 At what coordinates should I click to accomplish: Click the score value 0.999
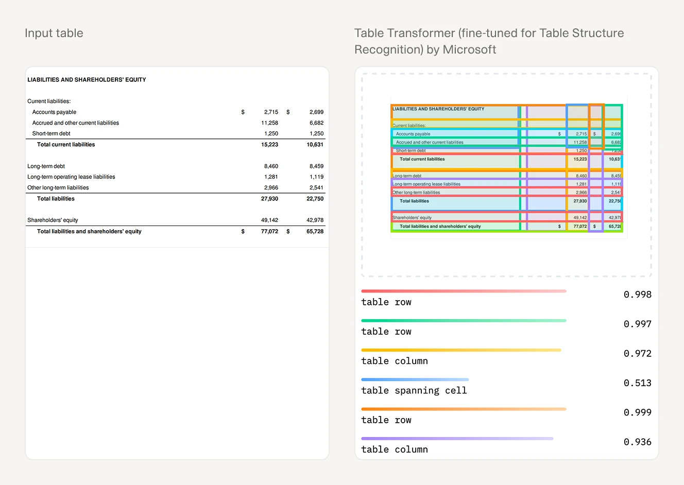click(x=638, y=412)
